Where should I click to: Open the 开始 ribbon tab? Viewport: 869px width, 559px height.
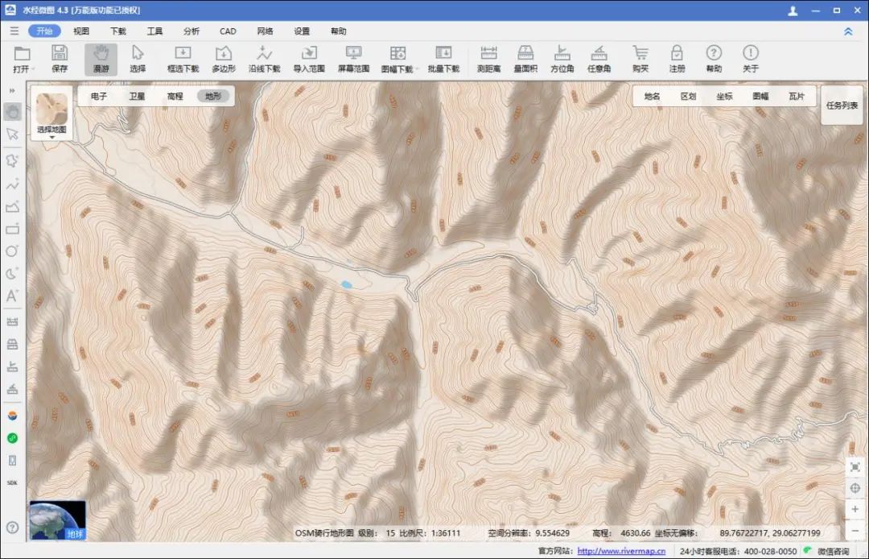(44, 31)
